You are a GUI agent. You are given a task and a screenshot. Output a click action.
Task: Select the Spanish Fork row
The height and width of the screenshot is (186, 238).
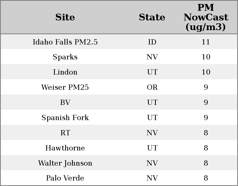tap(65, 118)
